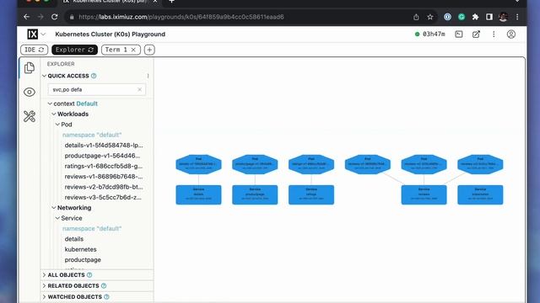Select the reviews-v3-5c5cc7b6d pod
This screenshot has height=303, width=540.
(x=103, y=197)
